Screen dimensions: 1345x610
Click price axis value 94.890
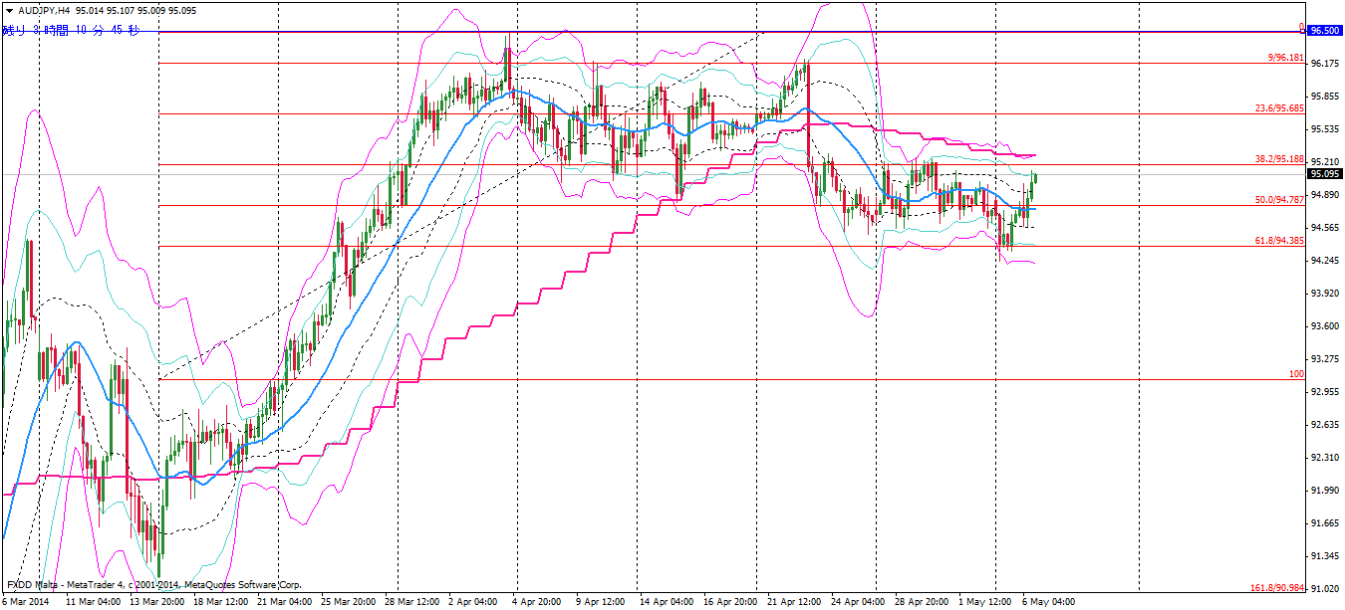tap(1325, 194)
